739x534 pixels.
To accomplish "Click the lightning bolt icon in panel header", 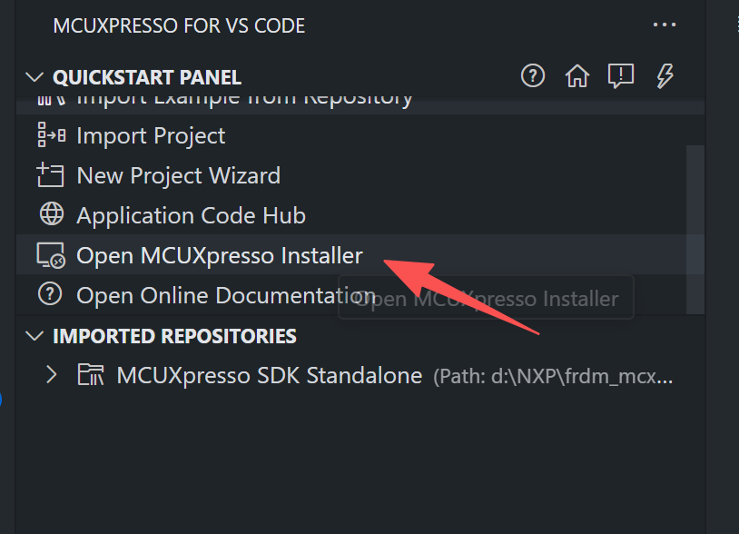I will pyautogui.click(x=665, y=76).
